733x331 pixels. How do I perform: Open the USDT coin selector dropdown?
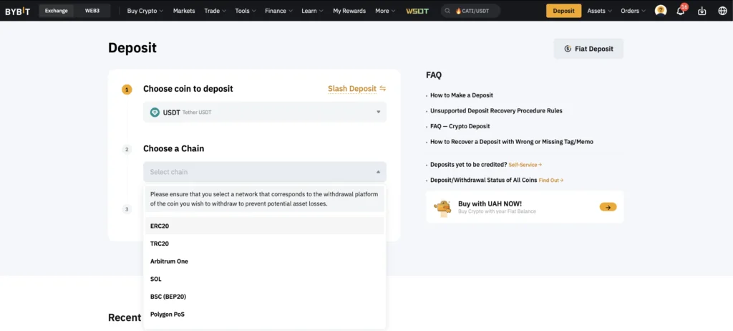[x=265, y=112]
